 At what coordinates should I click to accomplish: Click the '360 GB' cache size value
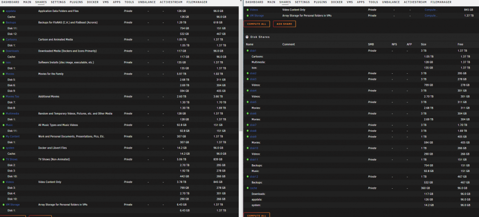pos(425,188)
